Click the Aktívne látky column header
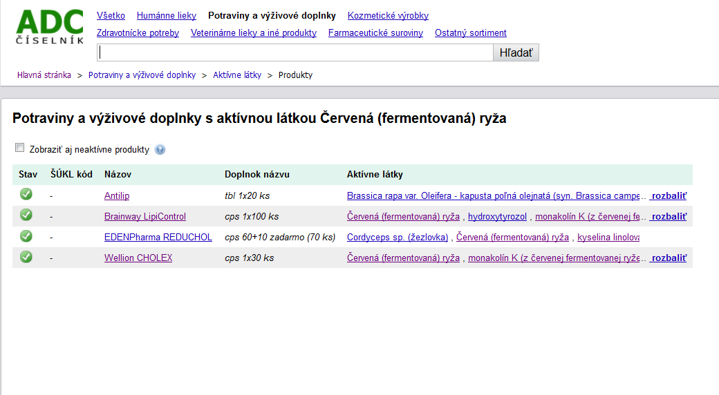Viewport: 719px width, 395px height. [375, 175]
